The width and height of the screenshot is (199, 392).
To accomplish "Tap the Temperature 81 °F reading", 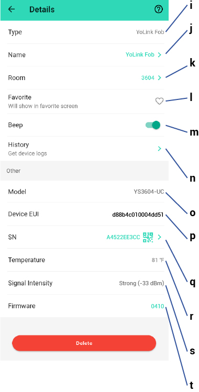I will (158, 260).
